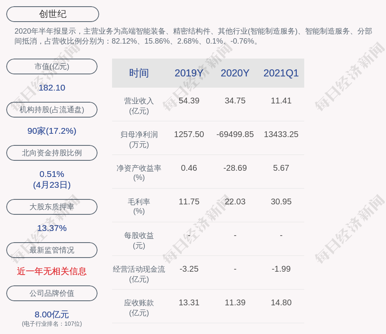Image resolution: width=386 pixels, height=334 pixels.
Task: Click the 0.51% northbound holding value
Action: (x=52, y=174)
